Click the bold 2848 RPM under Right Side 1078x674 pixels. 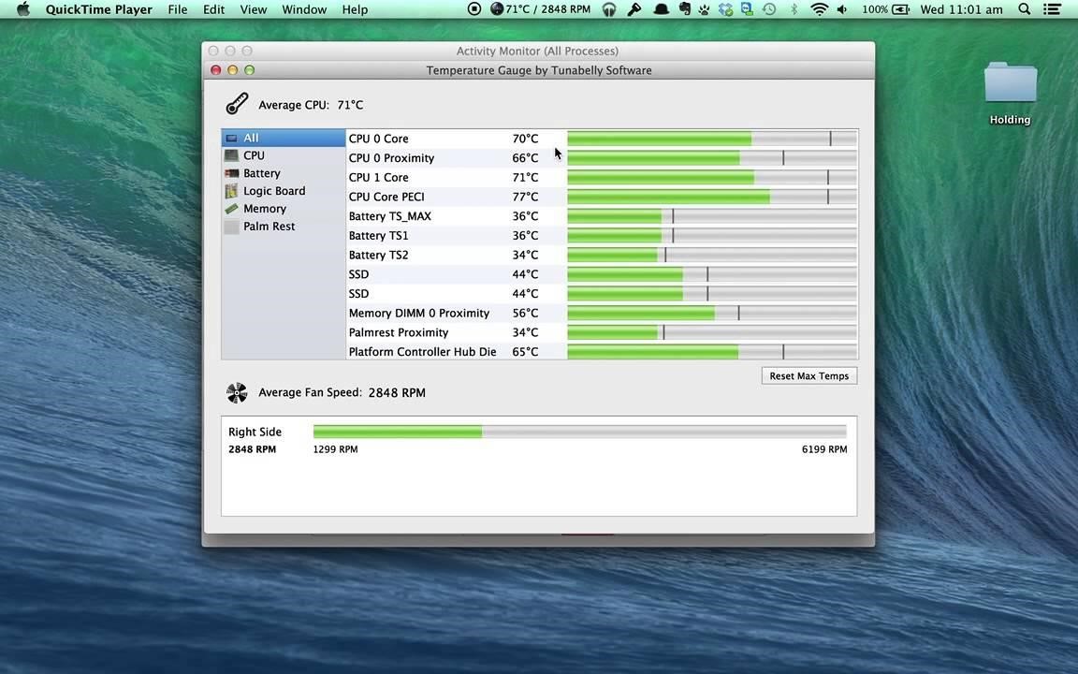click(253, 449)
